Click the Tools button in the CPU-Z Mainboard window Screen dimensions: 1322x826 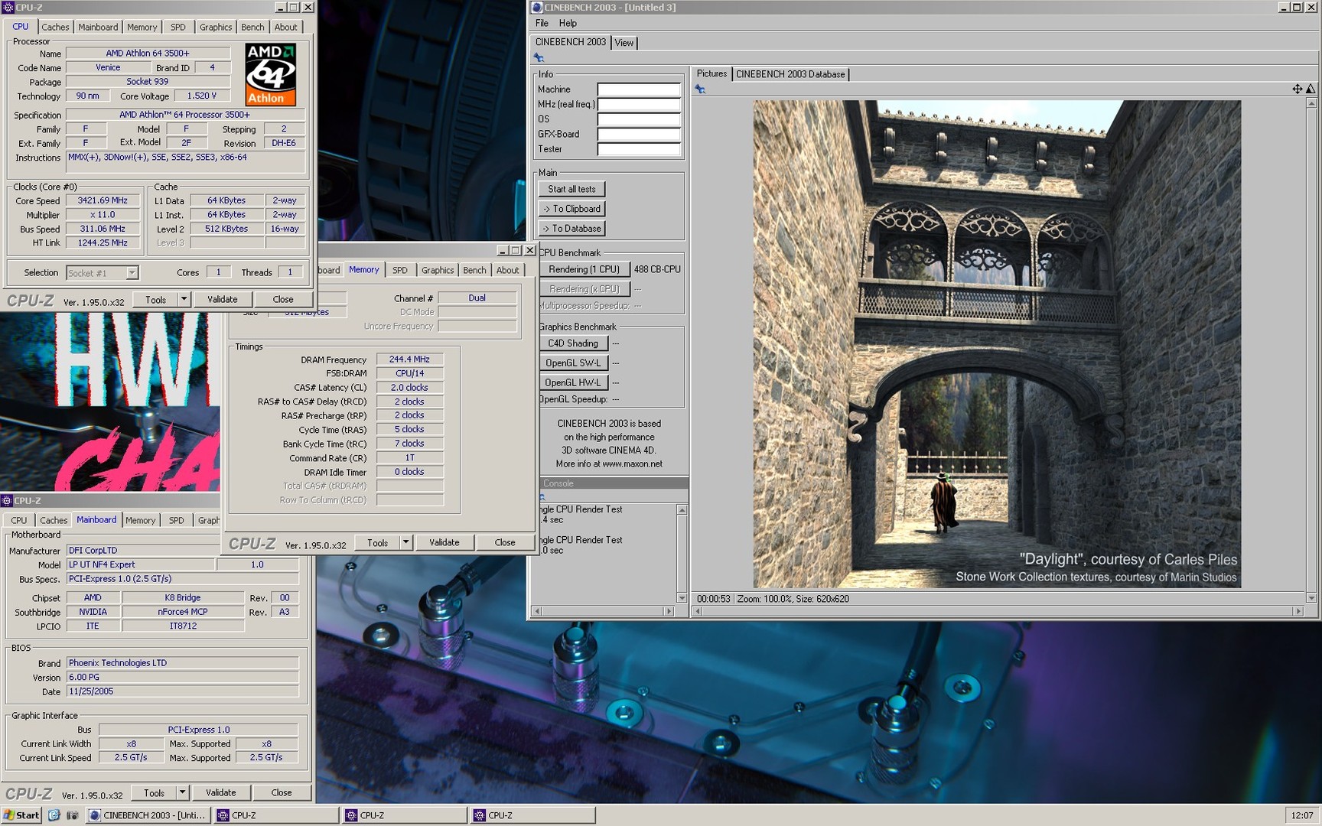(154, 792)
